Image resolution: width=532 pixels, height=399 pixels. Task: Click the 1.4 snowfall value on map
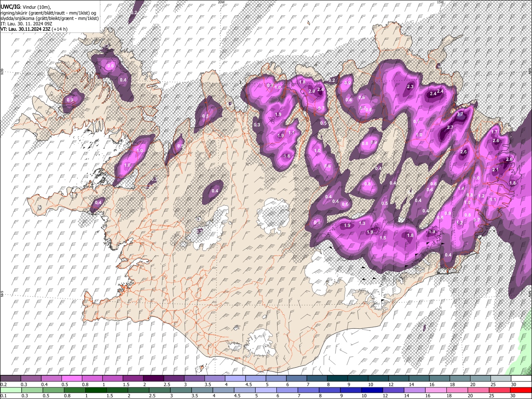click(x=461, y=188)
